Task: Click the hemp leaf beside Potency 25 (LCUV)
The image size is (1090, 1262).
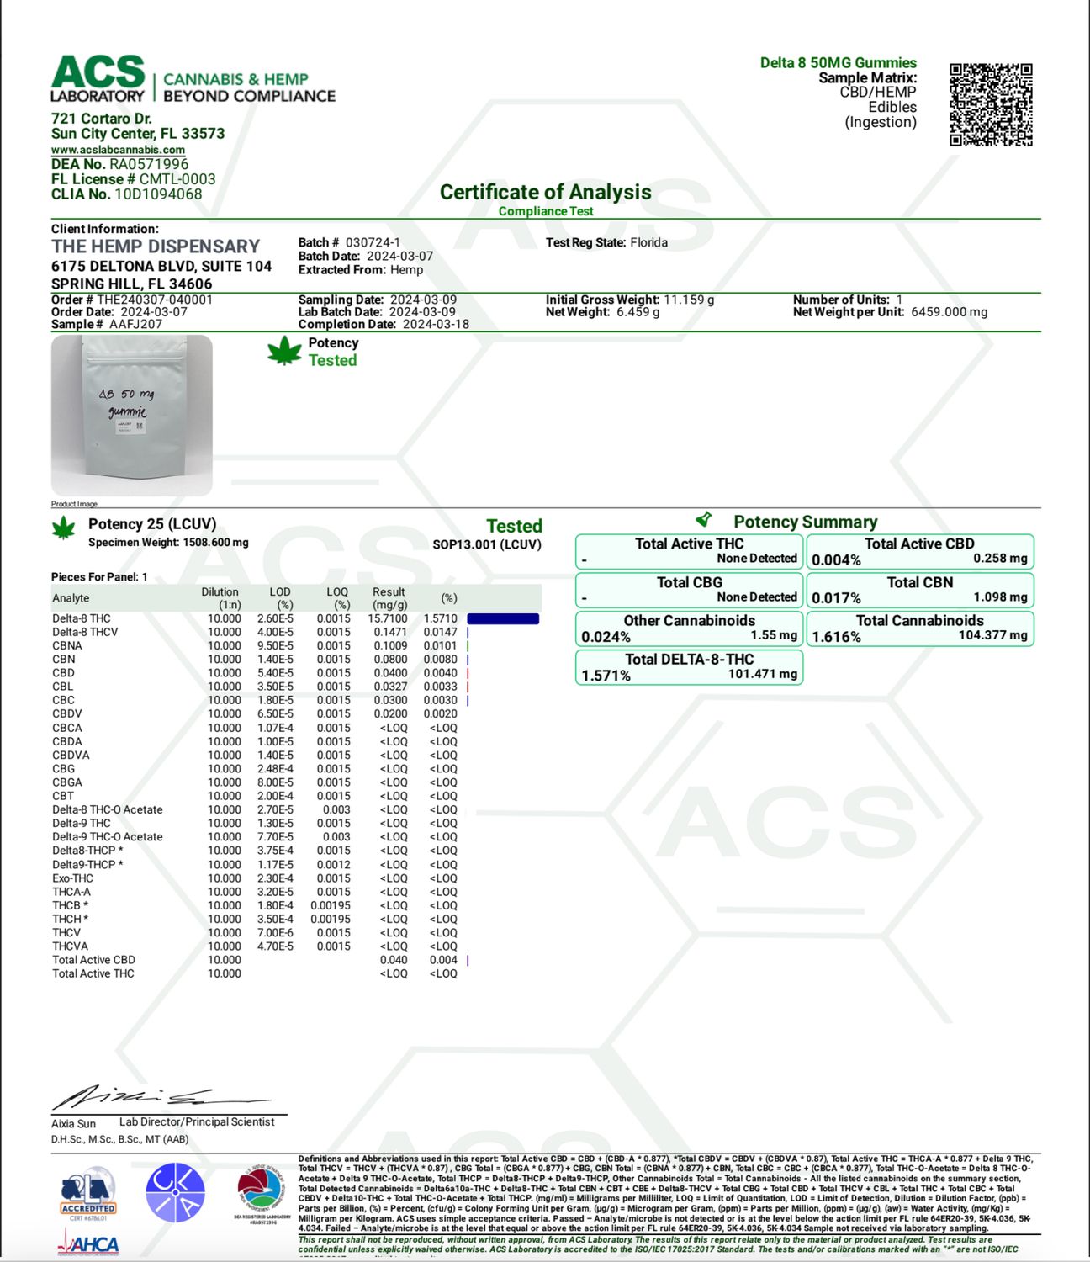Action: [x=64, y=528]
